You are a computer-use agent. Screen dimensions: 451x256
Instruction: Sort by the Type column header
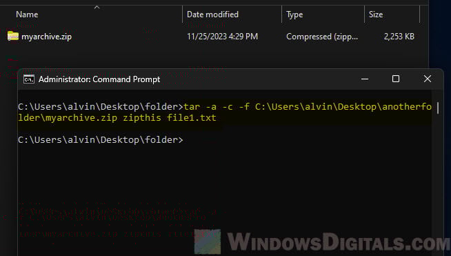click(x=294, y=14)
